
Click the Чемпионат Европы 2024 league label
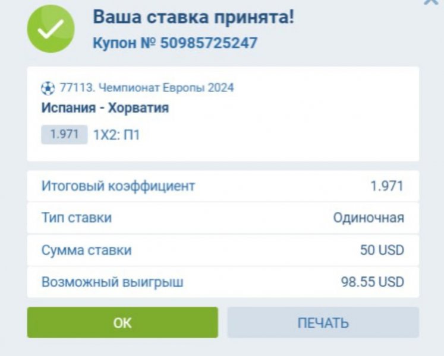coord(166,88)
